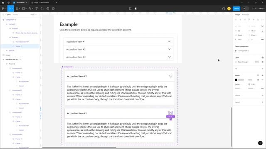The height and width of the screenshot is (149, 266).
Task: Click the mask contrast icon in toolbar
Action: pyautogui.click(x=135, y=8)
